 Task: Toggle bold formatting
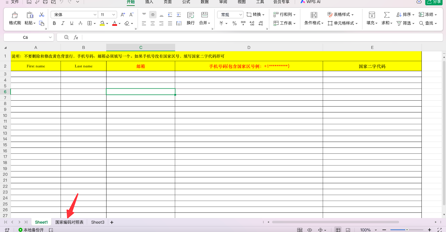click(x=54, y=23)
